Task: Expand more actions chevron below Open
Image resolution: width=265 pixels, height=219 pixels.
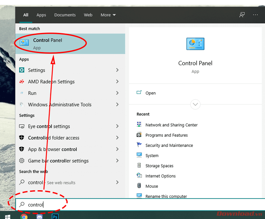Action: click(195, 104)
